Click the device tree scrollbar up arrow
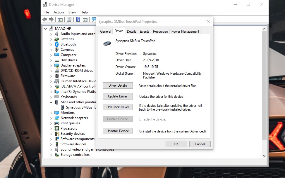The height and width of the screenshot is (178, 285). tap(264, 29)
